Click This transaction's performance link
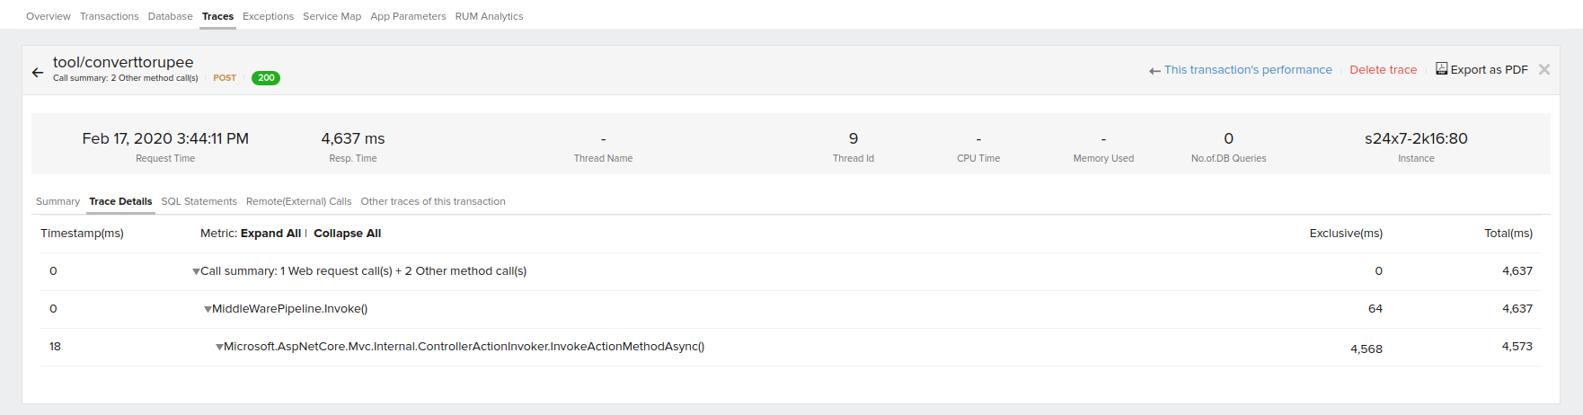 click(1247, 70)
